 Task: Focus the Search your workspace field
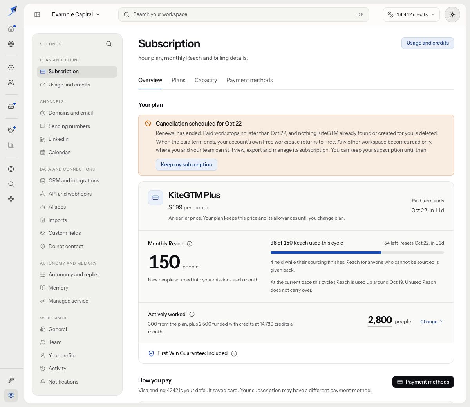pyautogui.click(x=243, y=14)
